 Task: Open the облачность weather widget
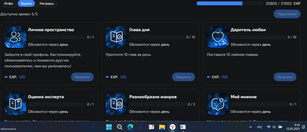tap(8, 129)
